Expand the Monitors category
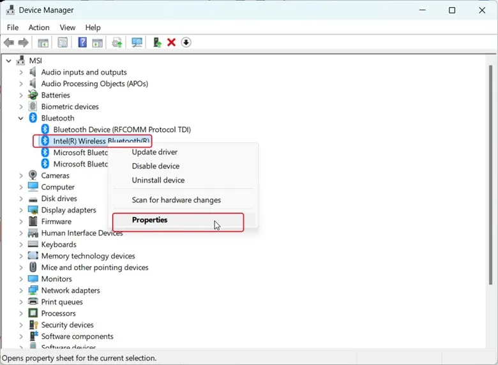The width and height of the screenshot is (498, 365). point(21,279)
